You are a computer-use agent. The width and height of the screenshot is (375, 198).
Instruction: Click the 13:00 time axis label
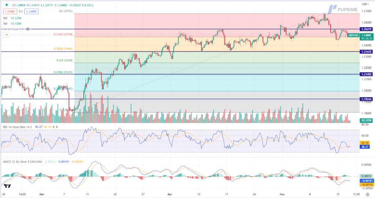coord(356,194)
